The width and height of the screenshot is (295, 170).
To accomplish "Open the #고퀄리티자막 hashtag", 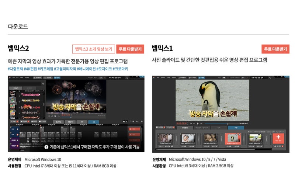I will coord(65,69).
